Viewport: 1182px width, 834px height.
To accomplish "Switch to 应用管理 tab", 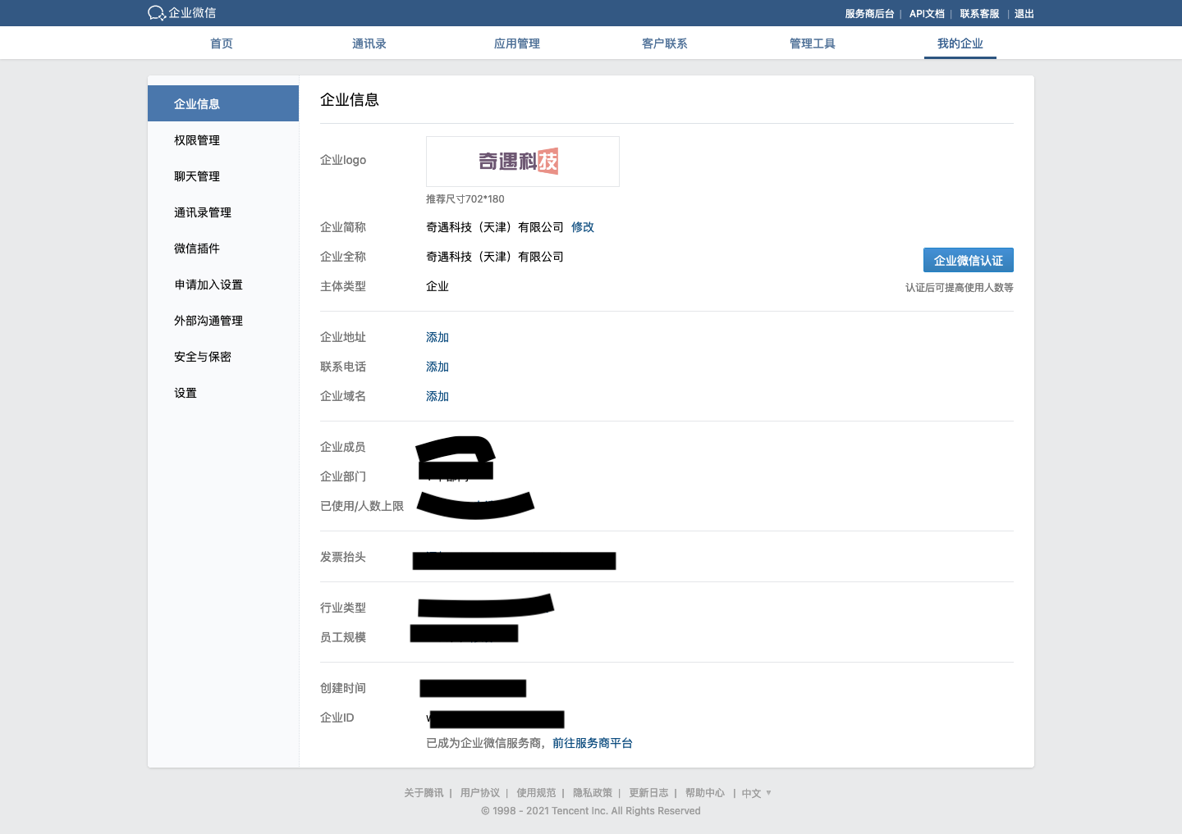I will pos(517,43).
